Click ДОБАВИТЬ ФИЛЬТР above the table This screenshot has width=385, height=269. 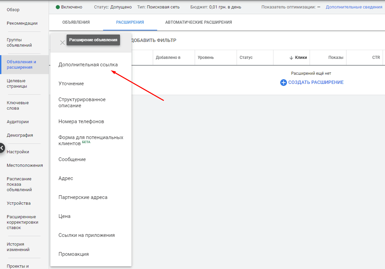pyautogui.click(x=154, y=40)
